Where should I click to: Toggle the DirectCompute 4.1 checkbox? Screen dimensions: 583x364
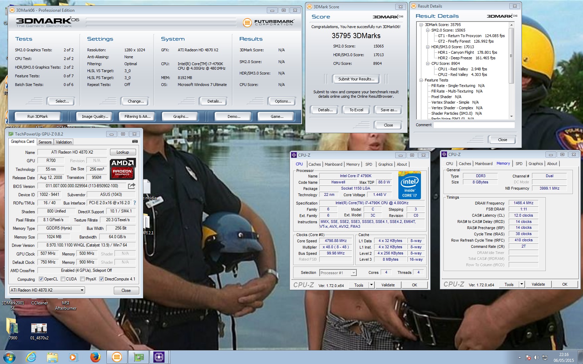click(102, 279)
